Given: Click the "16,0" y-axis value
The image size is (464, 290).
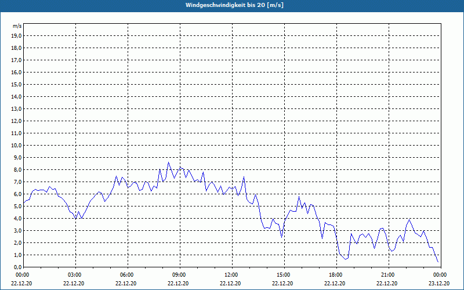Looking at the screenshot, I should pos(16,72).
